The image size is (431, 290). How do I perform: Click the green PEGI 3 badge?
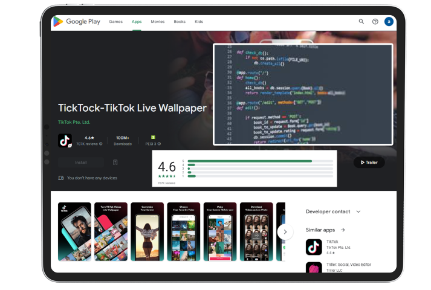point(153,137)
